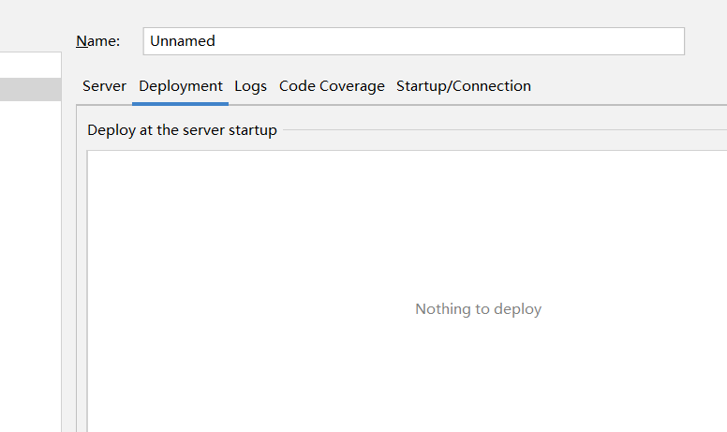Go to the Code Coverage tab
This screenshot has height=432, width=727.
tap(332, 86)
